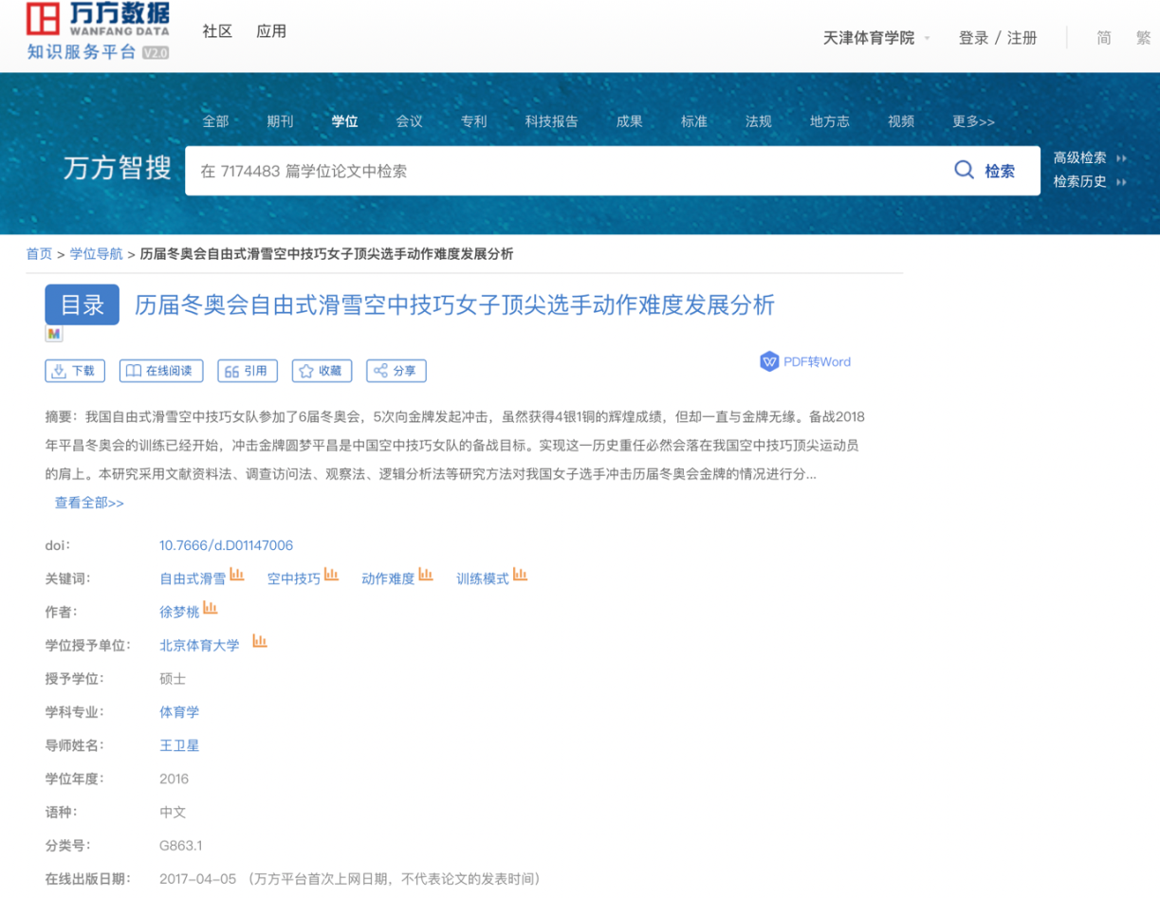Click the PDF转Word text link

(x=817, y=361)
